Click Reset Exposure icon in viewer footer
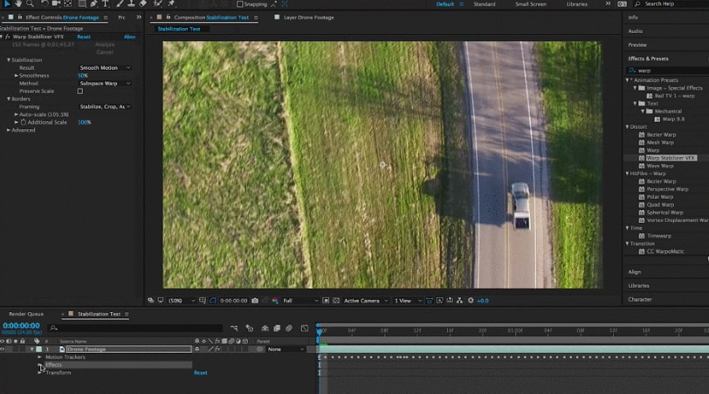Screen dimensions: 709x394 471,301
